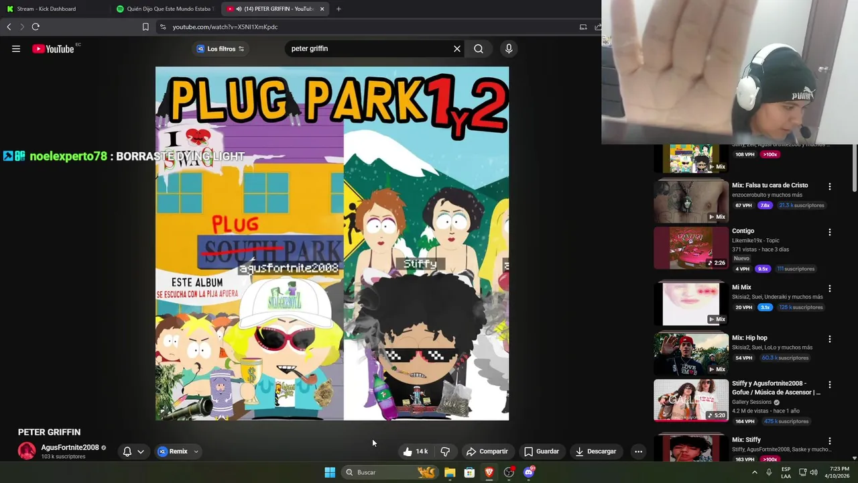The width and height of the screenshot is (858, 483).
Task: Open the YouTube hamburger guide menu
Action: (16, 49)
